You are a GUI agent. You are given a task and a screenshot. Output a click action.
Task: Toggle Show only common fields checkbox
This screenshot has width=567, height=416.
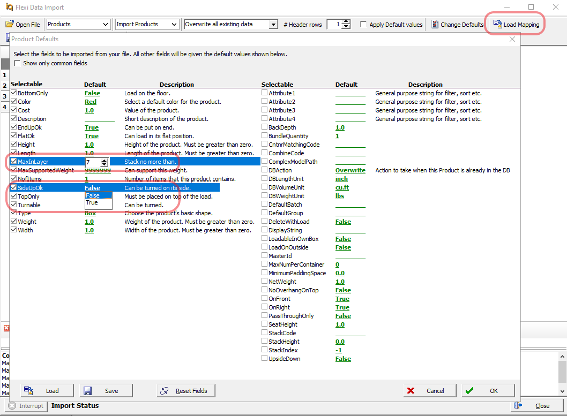point(17,63)
